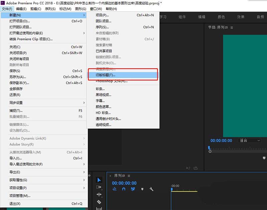The image size is (267, 210).
Task: Select the Ripple Edit tool
Action: (99, 195)
